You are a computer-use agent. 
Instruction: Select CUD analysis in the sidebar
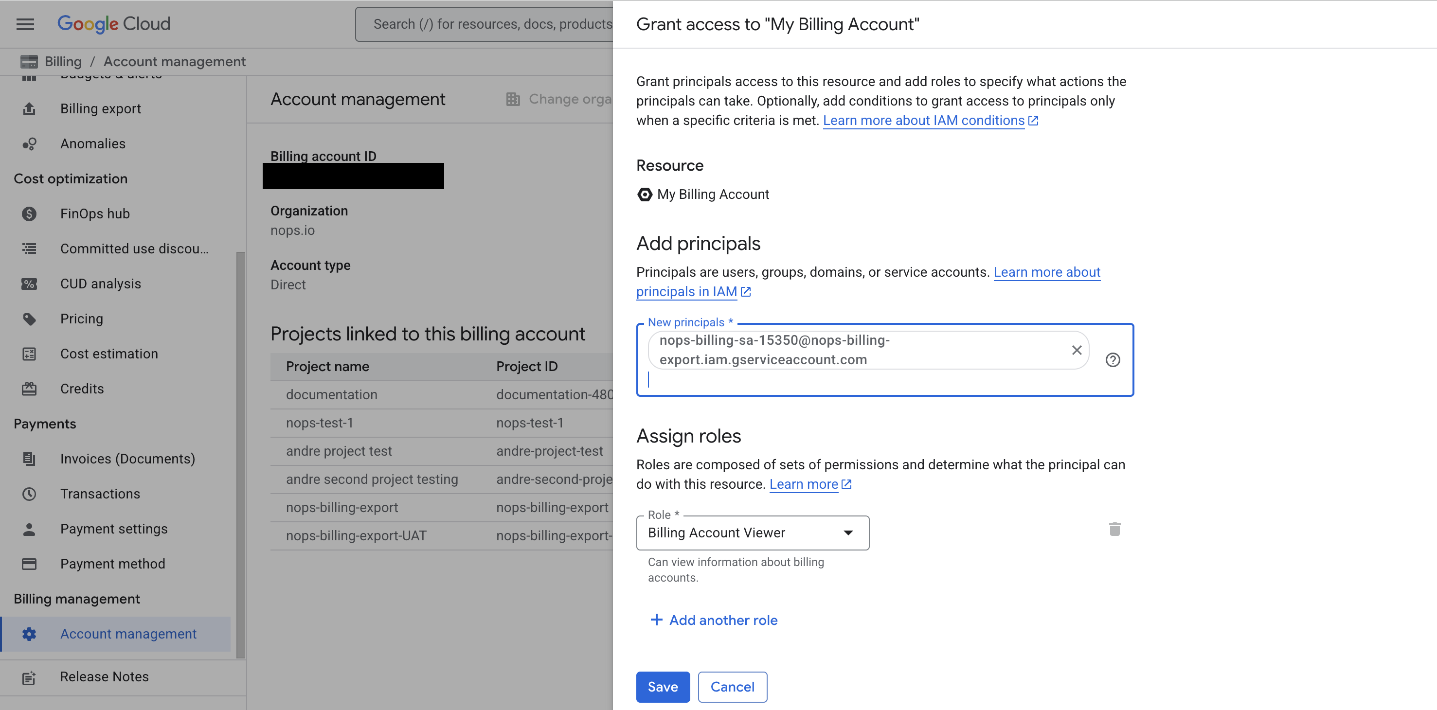pyautogui.click(x=100, y=284)
